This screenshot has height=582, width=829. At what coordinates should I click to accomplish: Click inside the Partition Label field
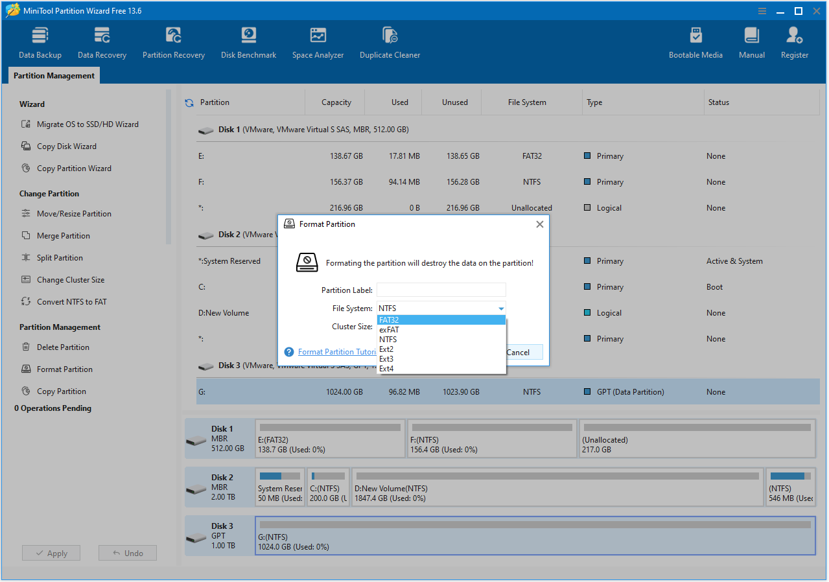click(441, 289)
